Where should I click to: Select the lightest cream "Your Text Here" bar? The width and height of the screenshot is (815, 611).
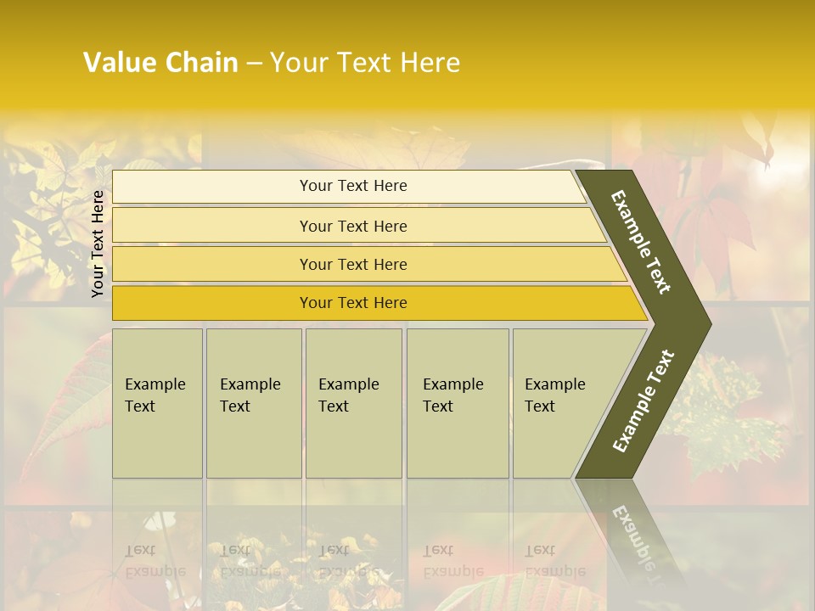coord(352,186)
